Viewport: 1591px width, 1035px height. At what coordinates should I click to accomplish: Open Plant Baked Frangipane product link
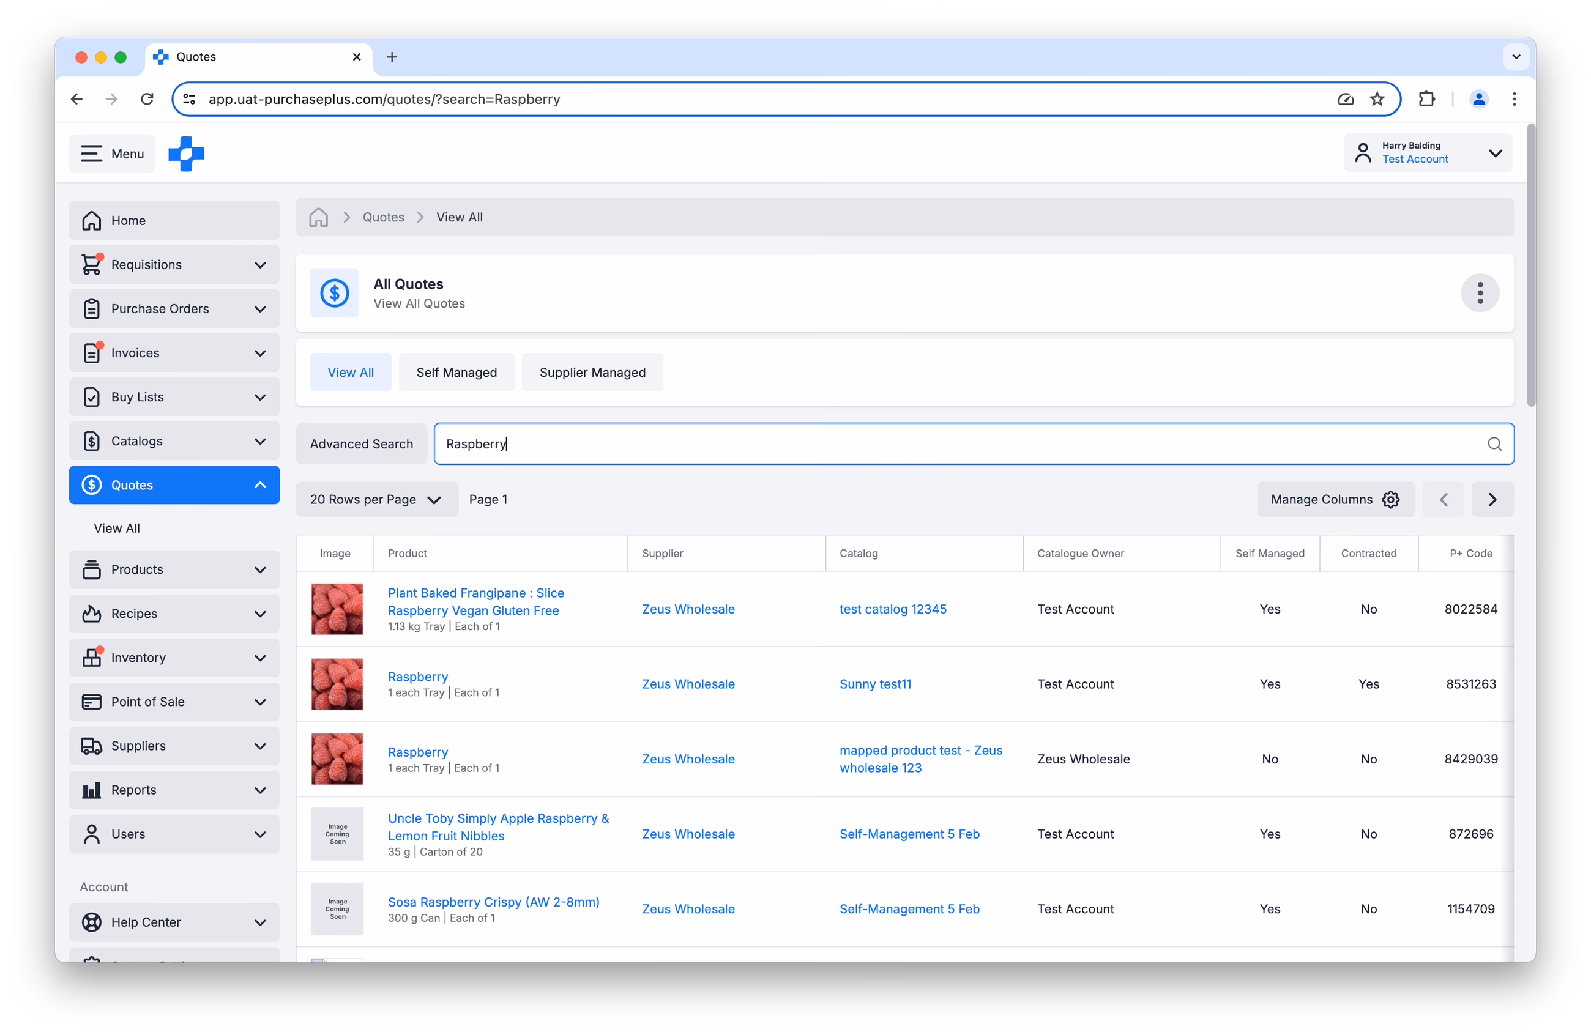(x=476, y=601)
